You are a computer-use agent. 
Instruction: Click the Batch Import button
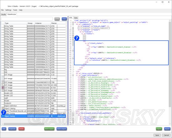pos(62,129)
